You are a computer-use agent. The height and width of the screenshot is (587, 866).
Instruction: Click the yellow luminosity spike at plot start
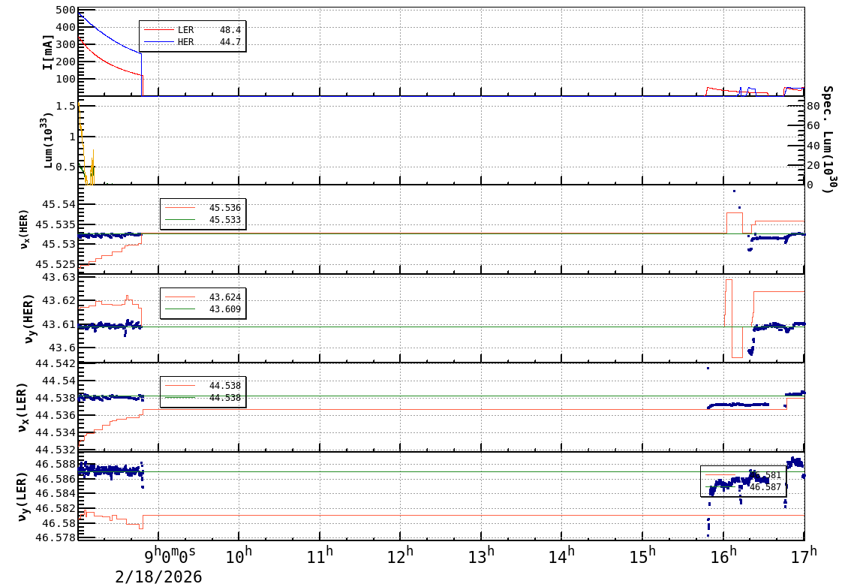coord(80,120)
